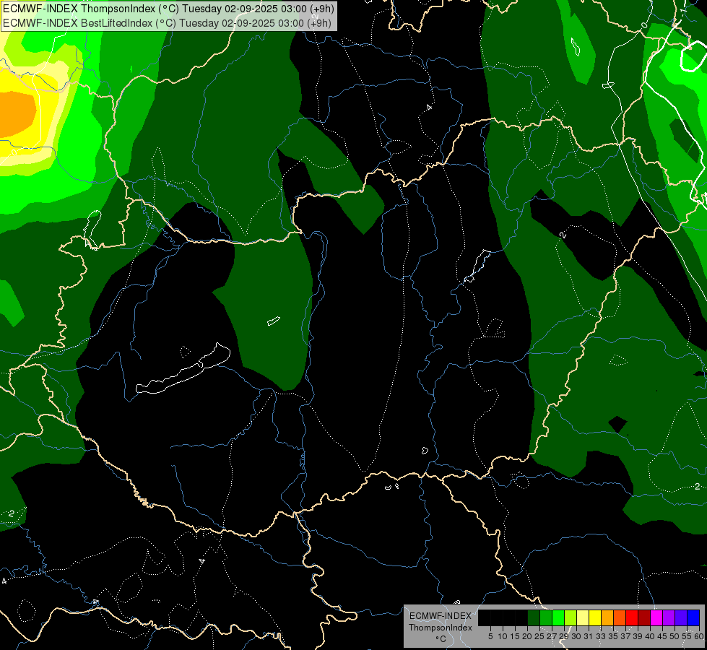Click the ECMWF-INDEX label in the legend

[x=441, y=616]
